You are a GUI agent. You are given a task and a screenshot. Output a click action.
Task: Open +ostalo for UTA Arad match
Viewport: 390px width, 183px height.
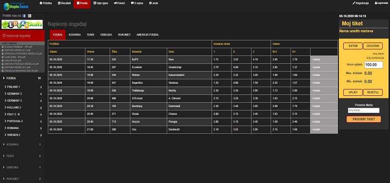pyautogui.click(x=324, y=98)
